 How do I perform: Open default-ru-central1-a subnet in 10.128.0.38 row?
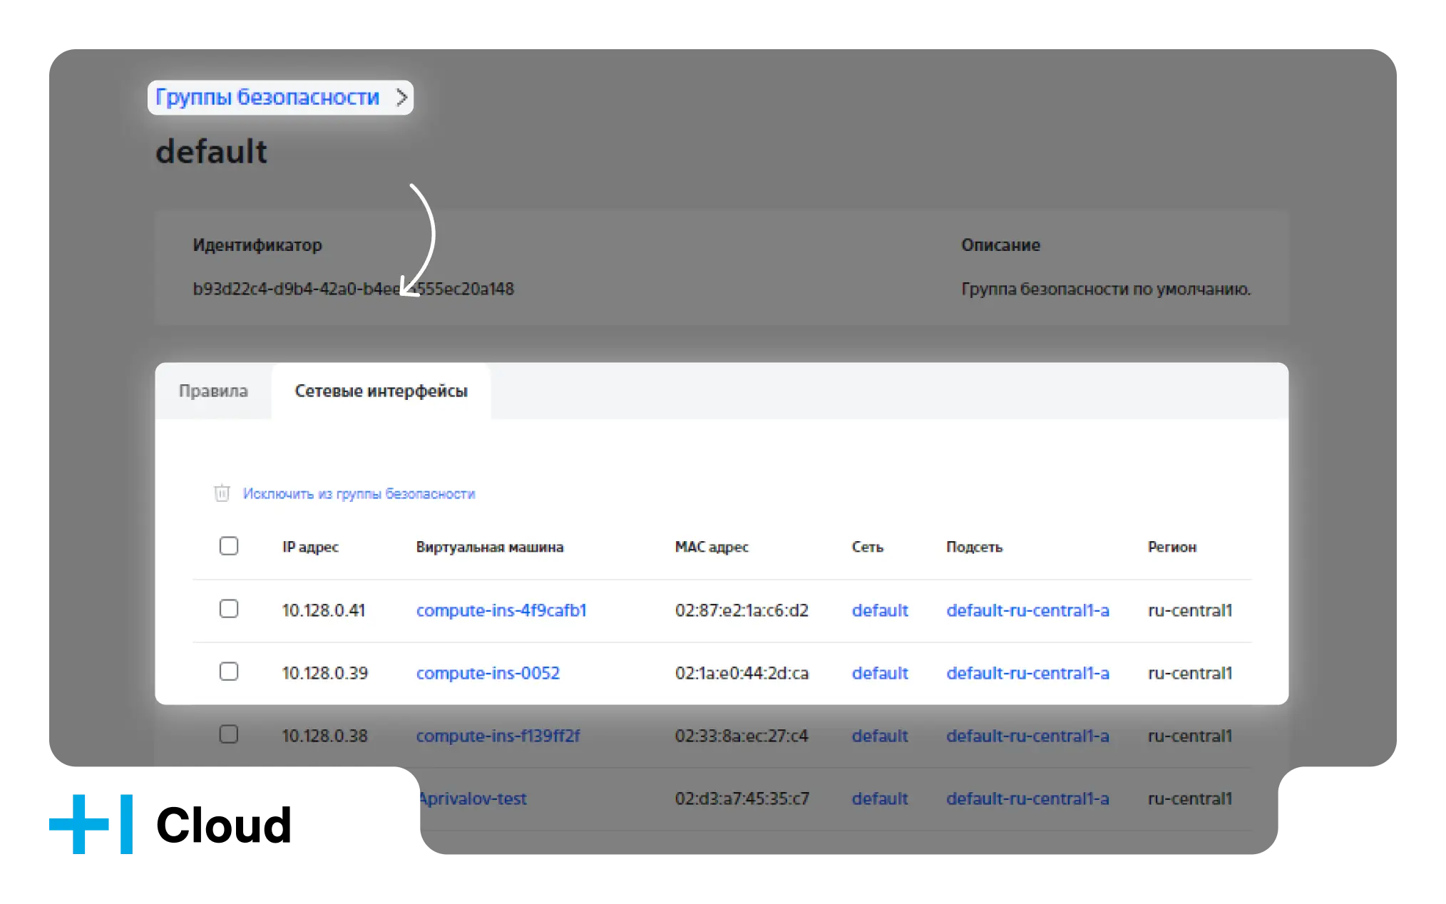pos(1027,736)
